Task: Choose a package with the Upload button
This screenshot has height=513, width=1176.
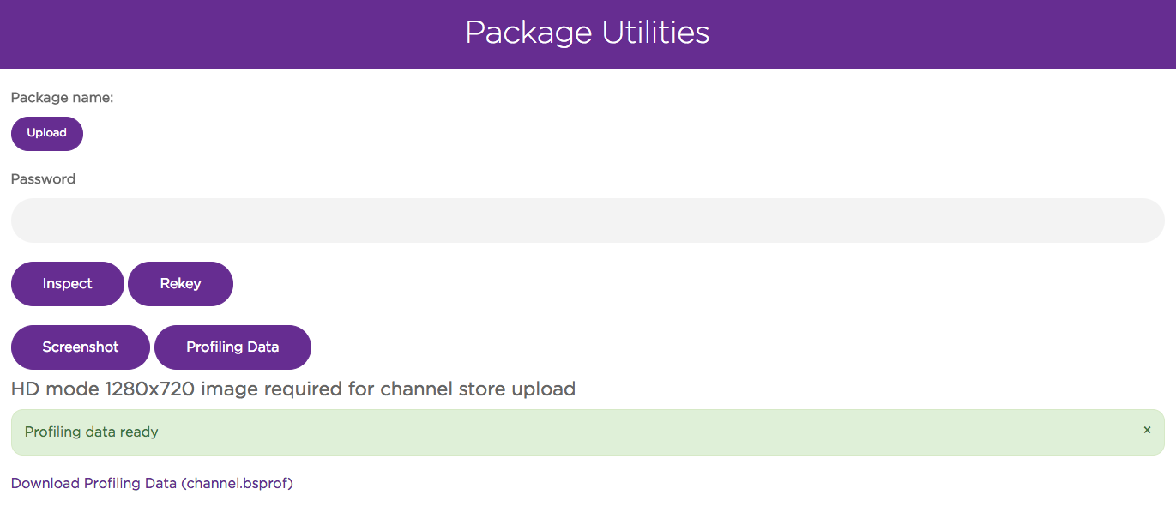Action: pos(47,134)
